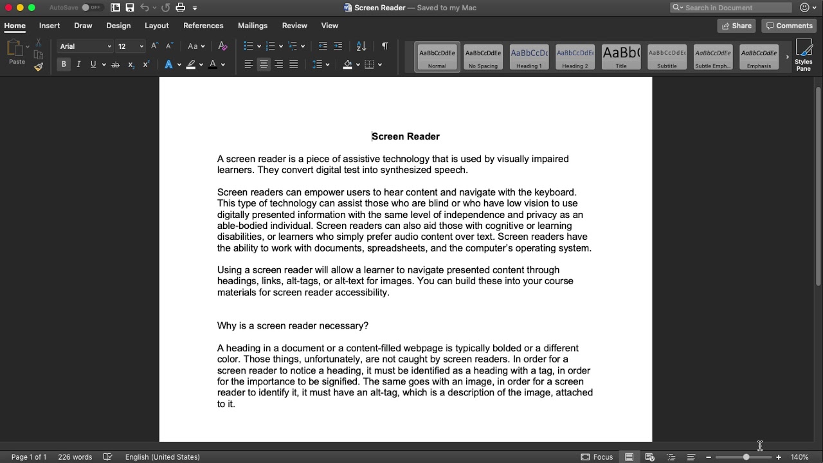Toggle Strikethrough formatting

coord(116,64)
